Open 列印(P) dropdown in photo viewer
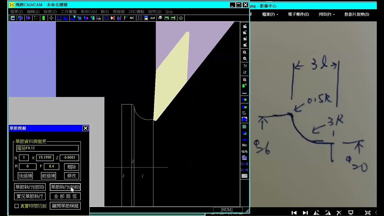The width and height of the screenshot is (384, 216). (326, 14)
